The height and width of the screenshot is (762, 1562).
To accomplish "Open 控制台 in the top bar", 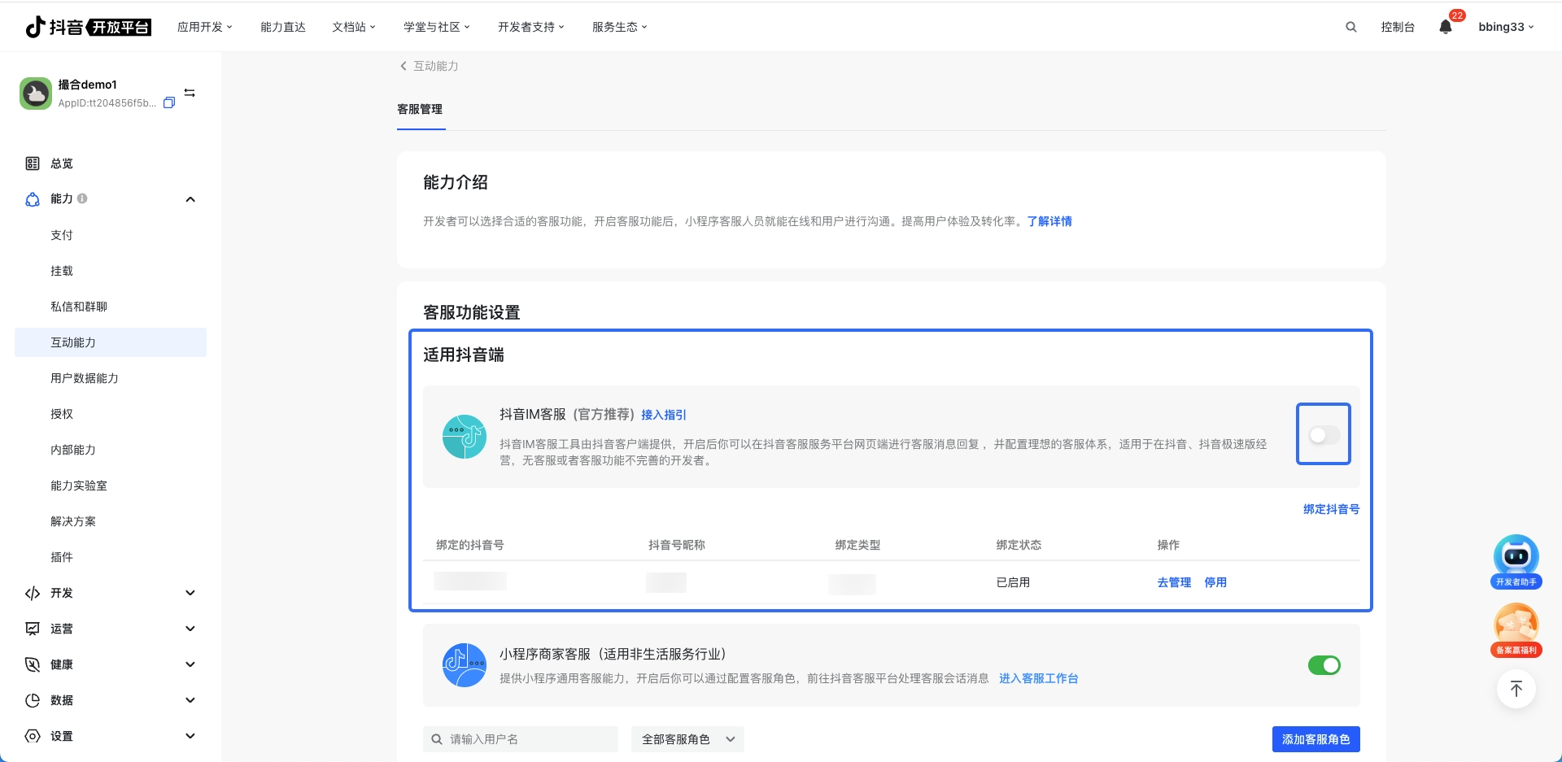I will click(1398, 27).
